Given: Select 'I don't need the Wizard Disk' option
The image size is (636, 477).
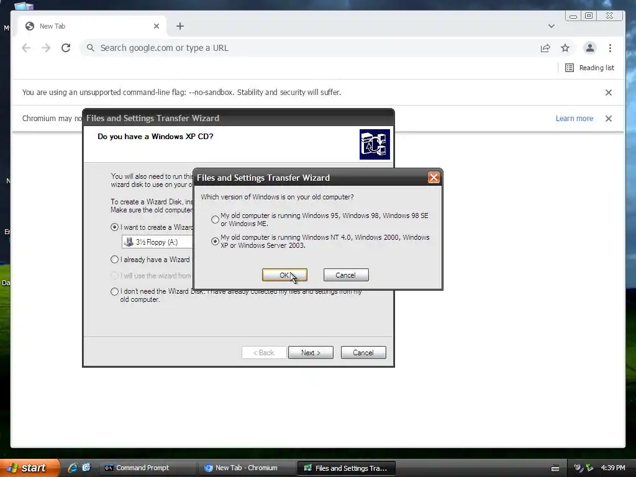Looking at the screenshot, I should point(114,292).
